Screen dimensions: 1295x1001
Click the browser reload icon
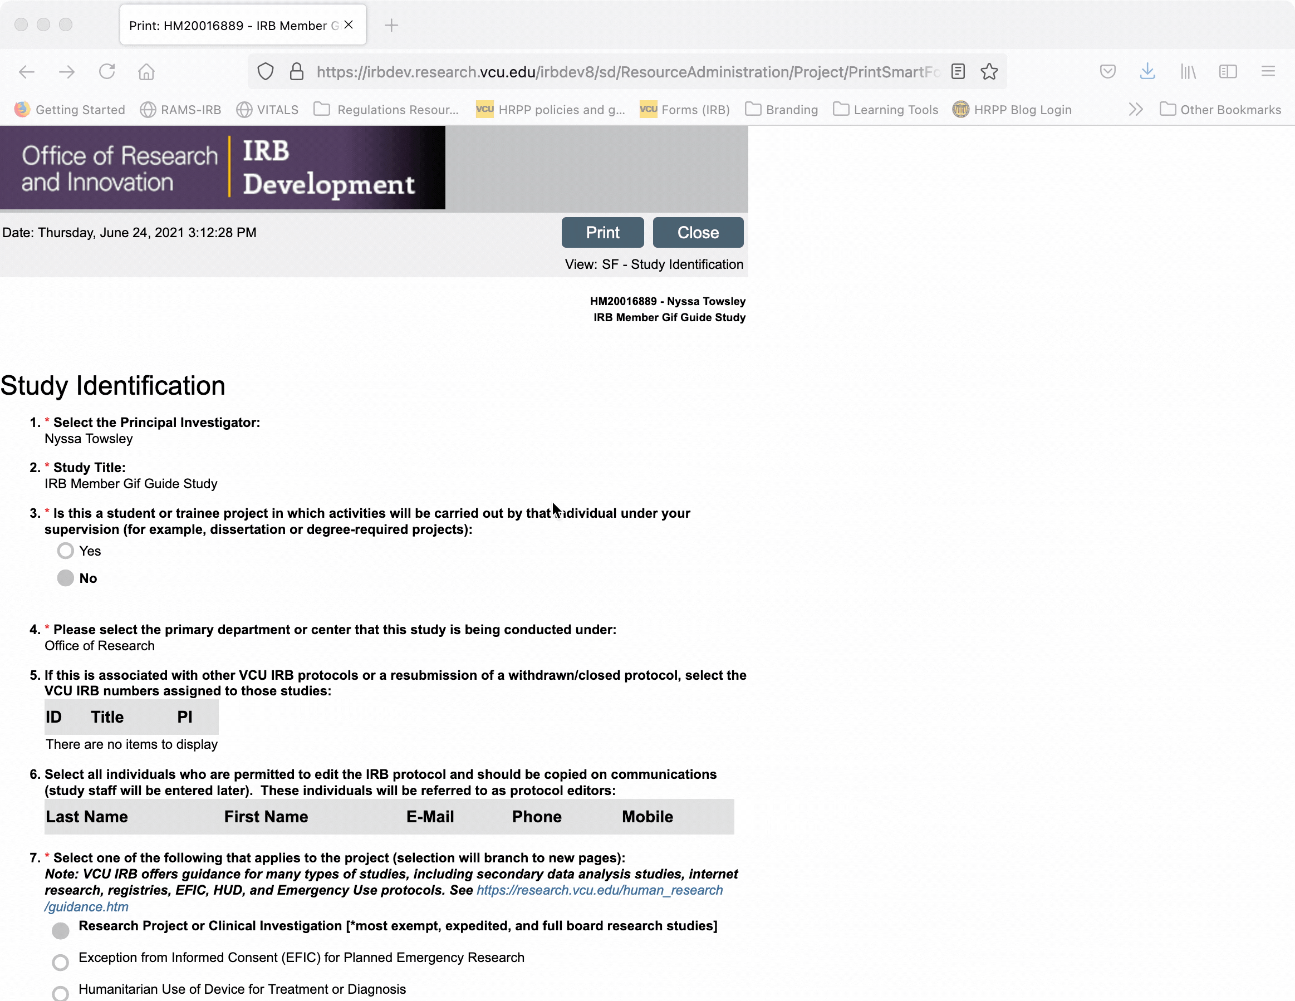click(x=107, y=72)
